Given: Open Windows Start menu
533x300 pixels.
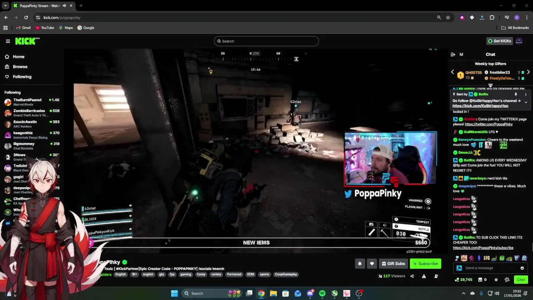Looking at the screenshot, I should 174,293.
